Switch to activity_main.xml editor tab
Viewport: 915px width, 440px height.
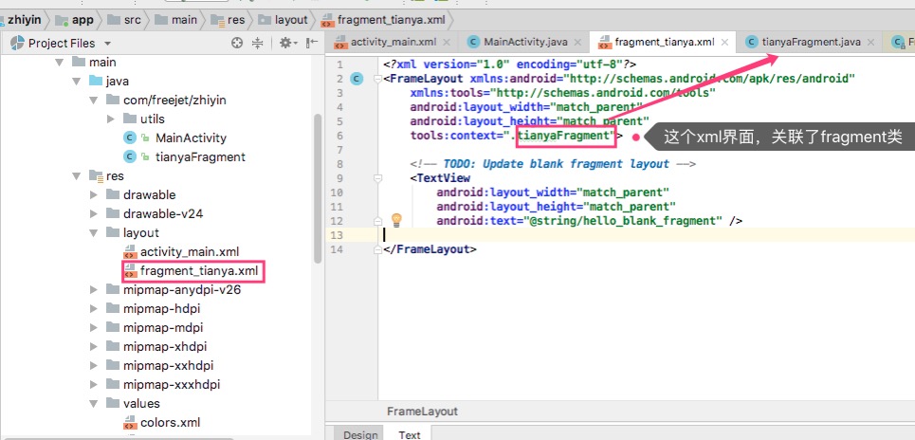click(393, 42)
